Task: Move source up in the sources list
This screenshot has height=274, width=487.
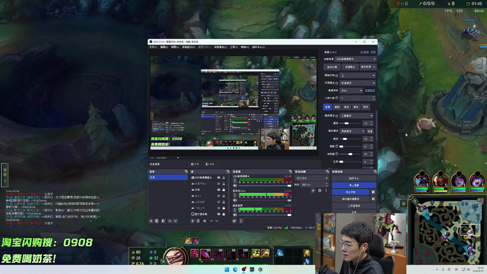Action: pos(211,221)
